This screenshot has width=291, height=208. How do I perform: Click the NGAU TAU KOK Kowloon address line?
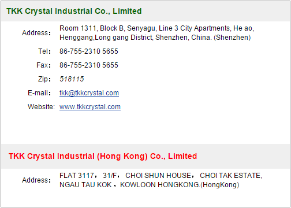[x=150, y=185]
